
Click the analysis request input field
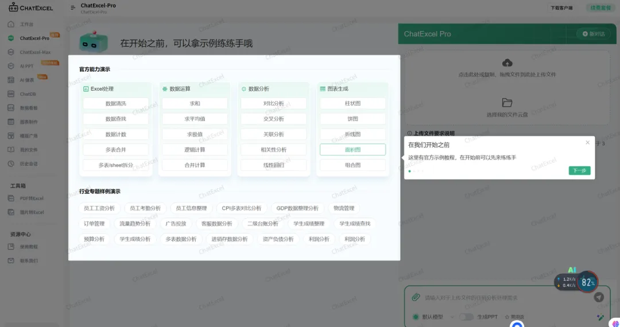[x=506, y=298]
